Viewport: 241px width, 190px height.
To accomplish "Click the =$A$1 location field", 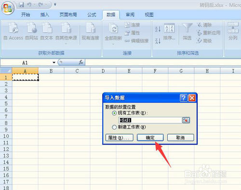I will tap(150, 120).
